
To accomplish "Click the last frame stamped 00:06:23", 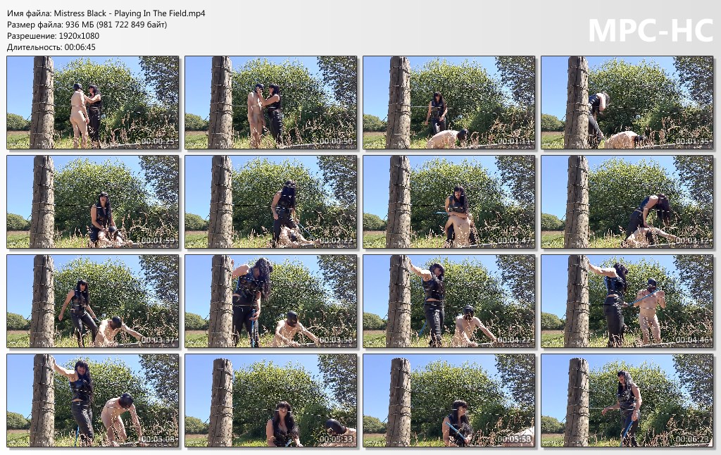I will [x=627, y=401].
